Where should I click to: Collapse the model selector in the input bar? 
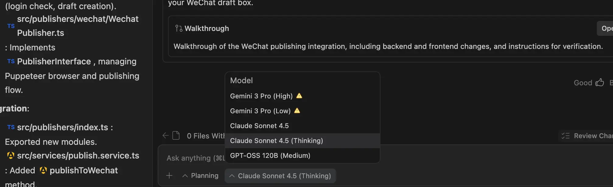point(280,176)
